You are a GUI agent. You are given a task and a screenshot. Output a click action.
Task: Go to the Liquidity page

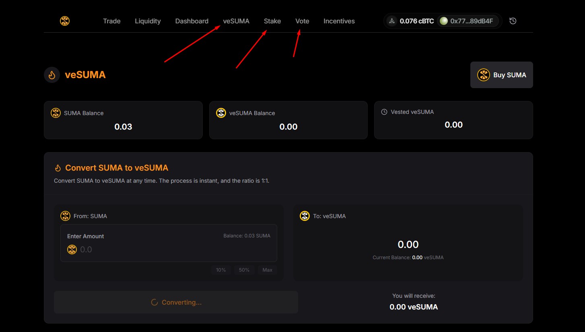[148, 21]
